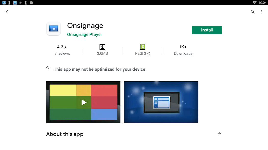The height and width of the screenshot is (150, 268).
Task: Go back using the arrow icon
Action: coord(8,12)
